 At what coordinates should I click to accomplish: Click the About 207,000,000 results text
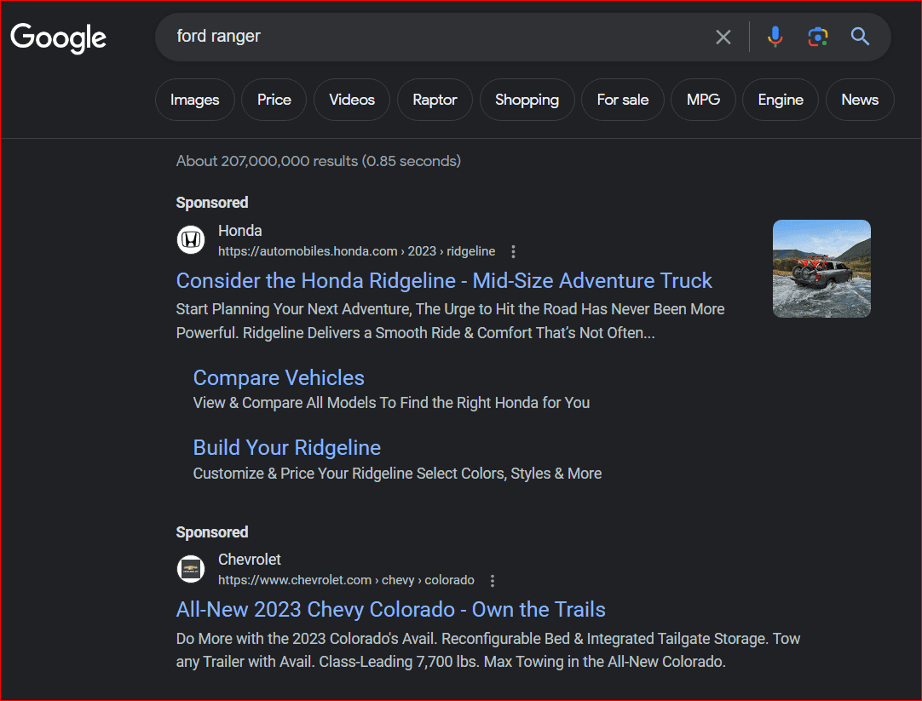tap(318, 161)
